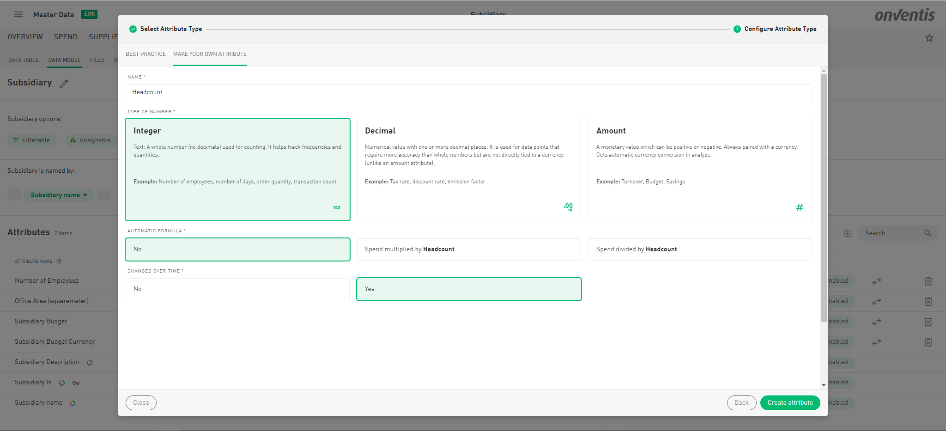This screenshot has height=431, width=946.
Task: Select the Decimal number type card
Action: click(468, 169)
